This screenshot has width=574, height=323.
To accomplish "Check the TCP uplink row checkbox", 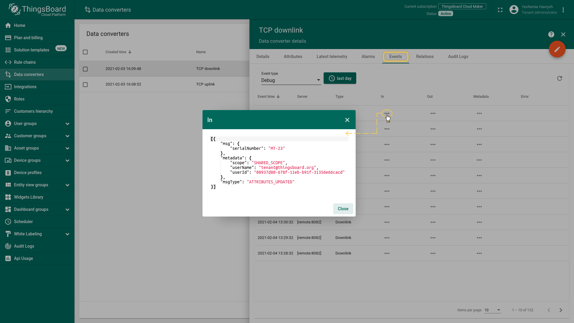I will pos(85,85).
